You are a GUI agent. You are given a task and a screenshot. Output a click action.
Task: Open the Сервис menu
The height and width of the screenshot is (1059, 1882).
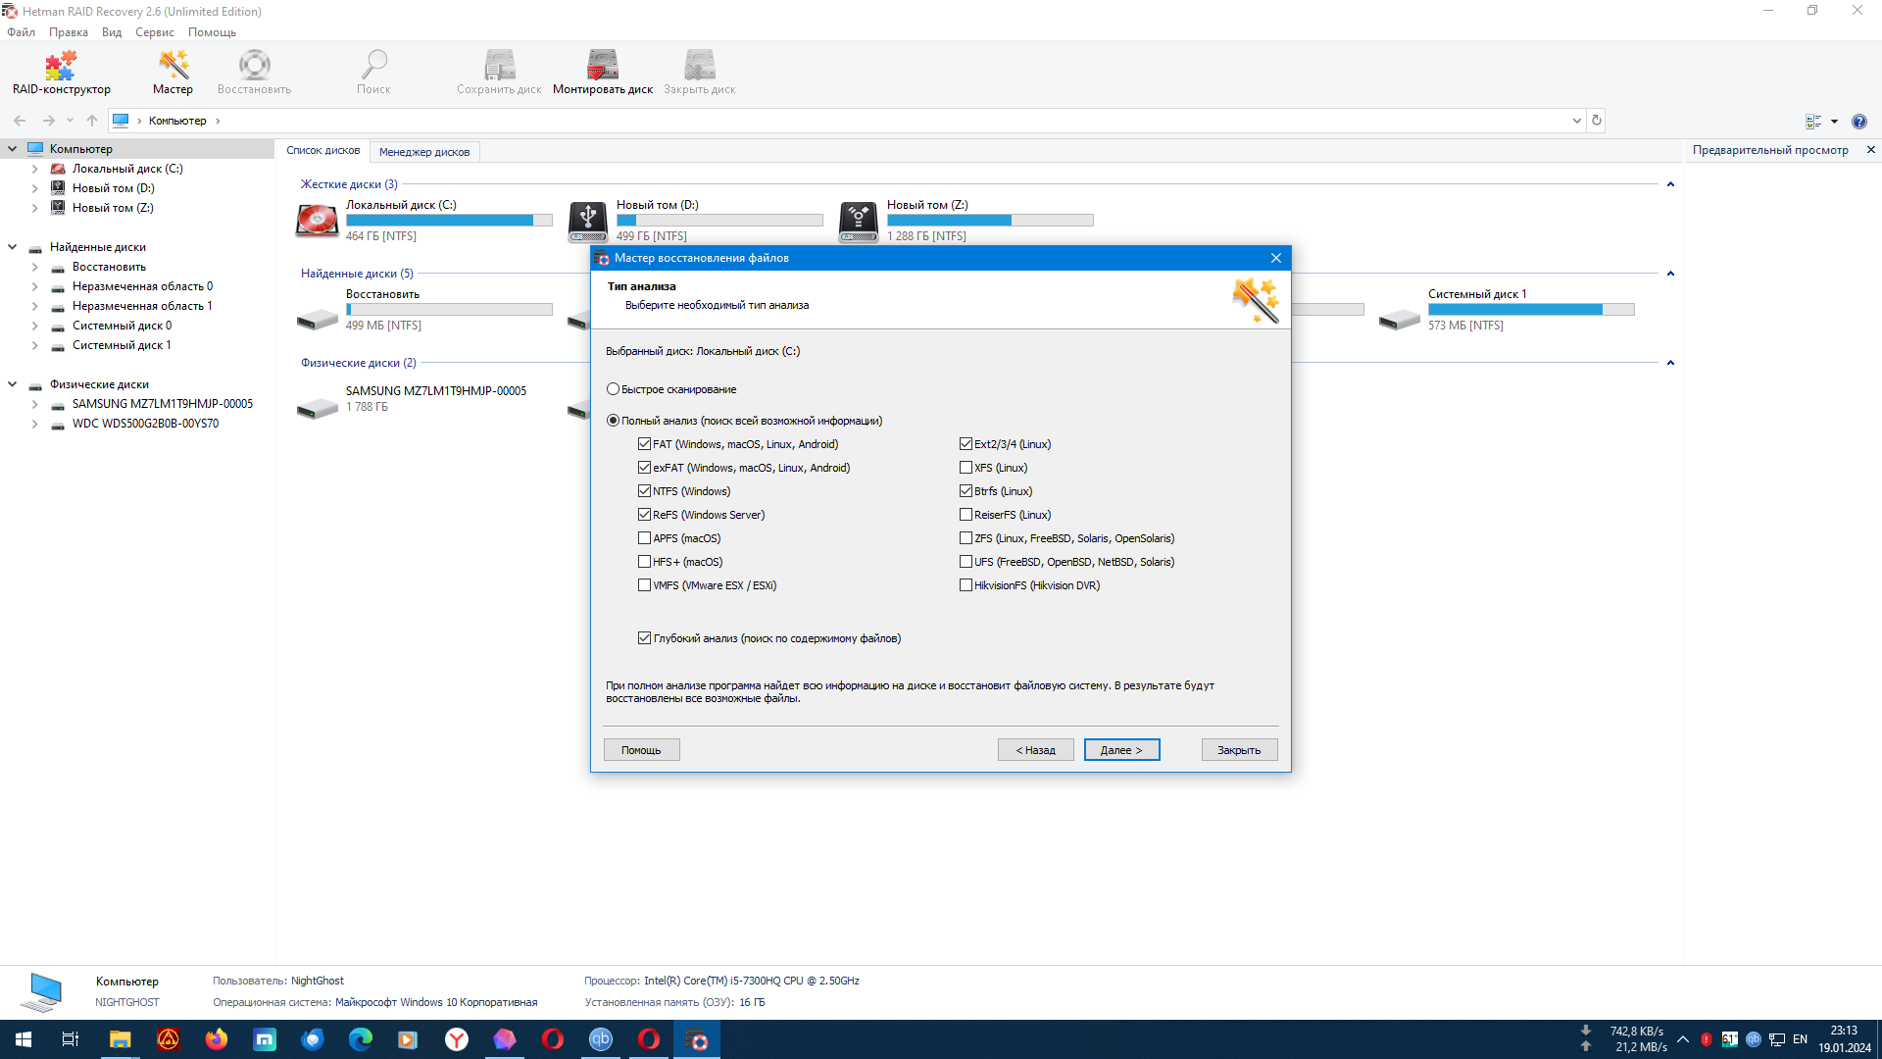pos(154,32)
